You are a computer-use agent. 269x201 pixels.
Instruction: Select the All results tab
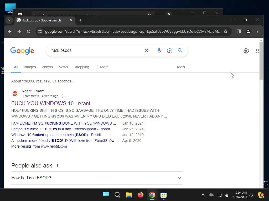coord(16,67)
